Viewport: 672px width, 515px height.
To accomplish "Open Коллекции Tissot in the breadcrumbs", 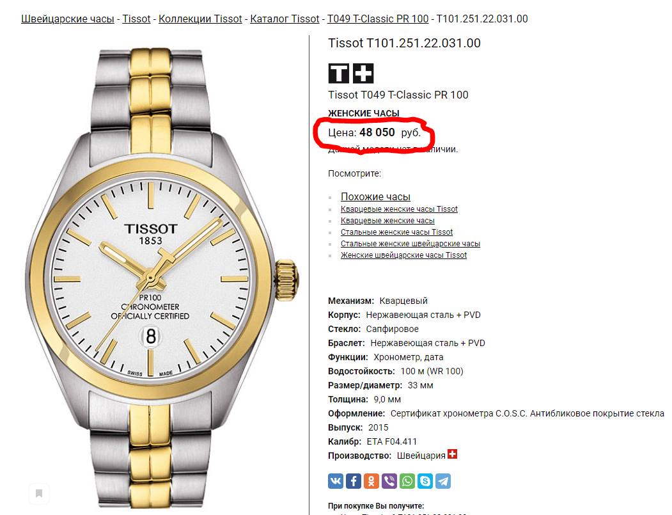I will coord(200,19).
